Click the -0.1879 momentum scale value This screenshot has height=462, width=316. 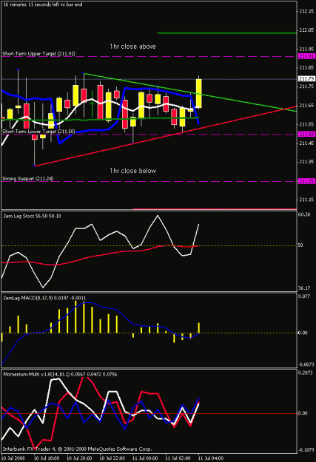[x=306, y=450]
